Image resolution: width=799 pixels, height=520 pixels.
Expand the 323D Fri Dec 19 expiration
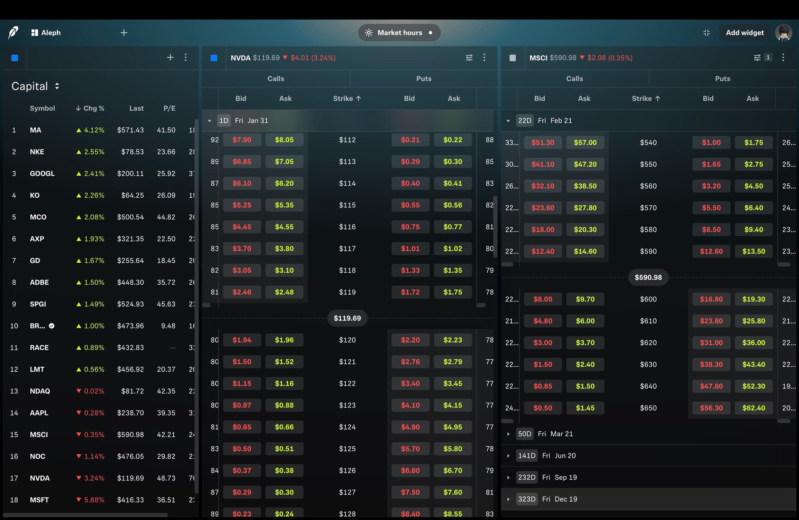pyautogui.click(x=508, y=499)
